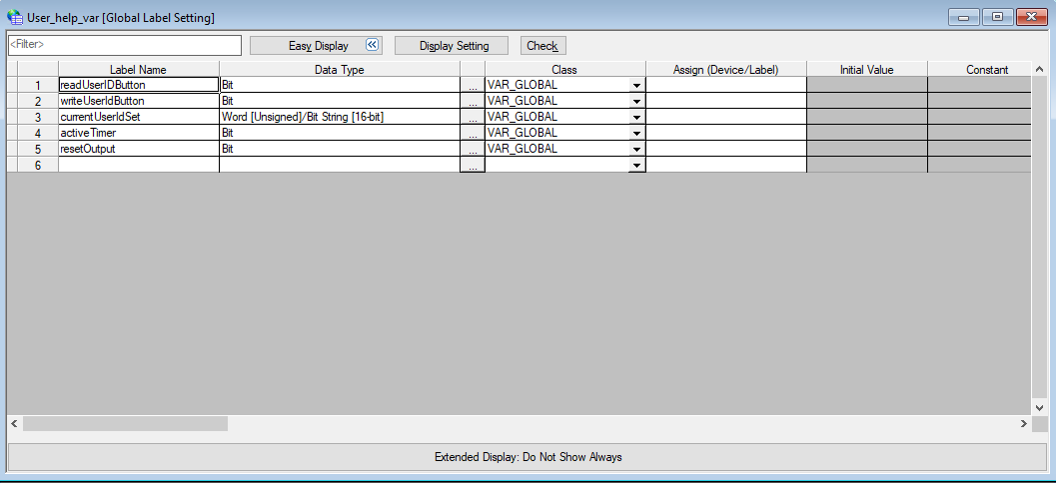Select the writeUserIdButton label name cell
1056x483 pixels.
139,101
